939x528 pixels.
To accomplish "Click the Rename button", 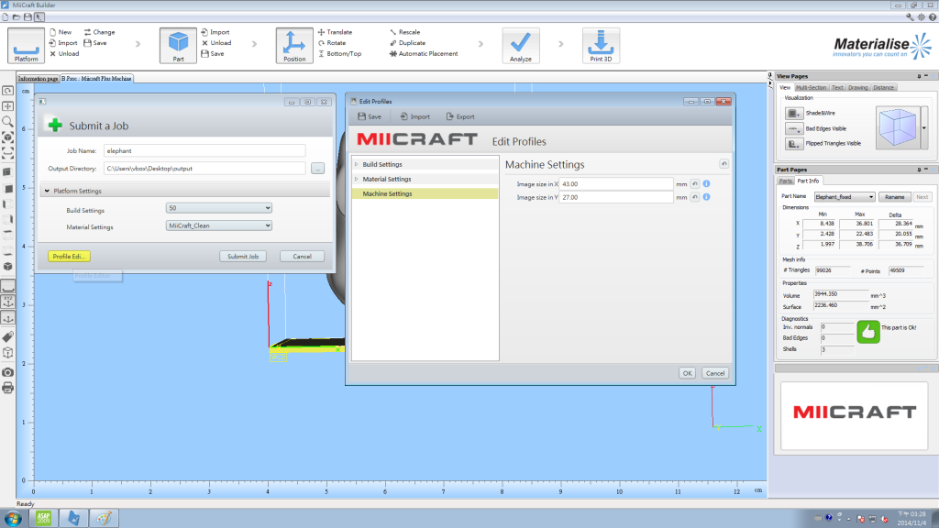I will (895, 197).
